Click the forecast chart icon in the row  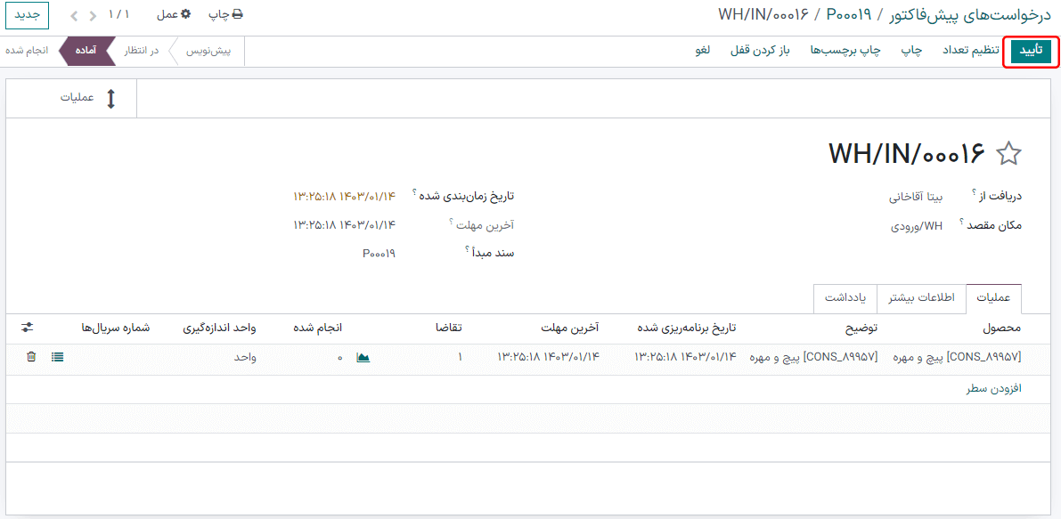363,357
